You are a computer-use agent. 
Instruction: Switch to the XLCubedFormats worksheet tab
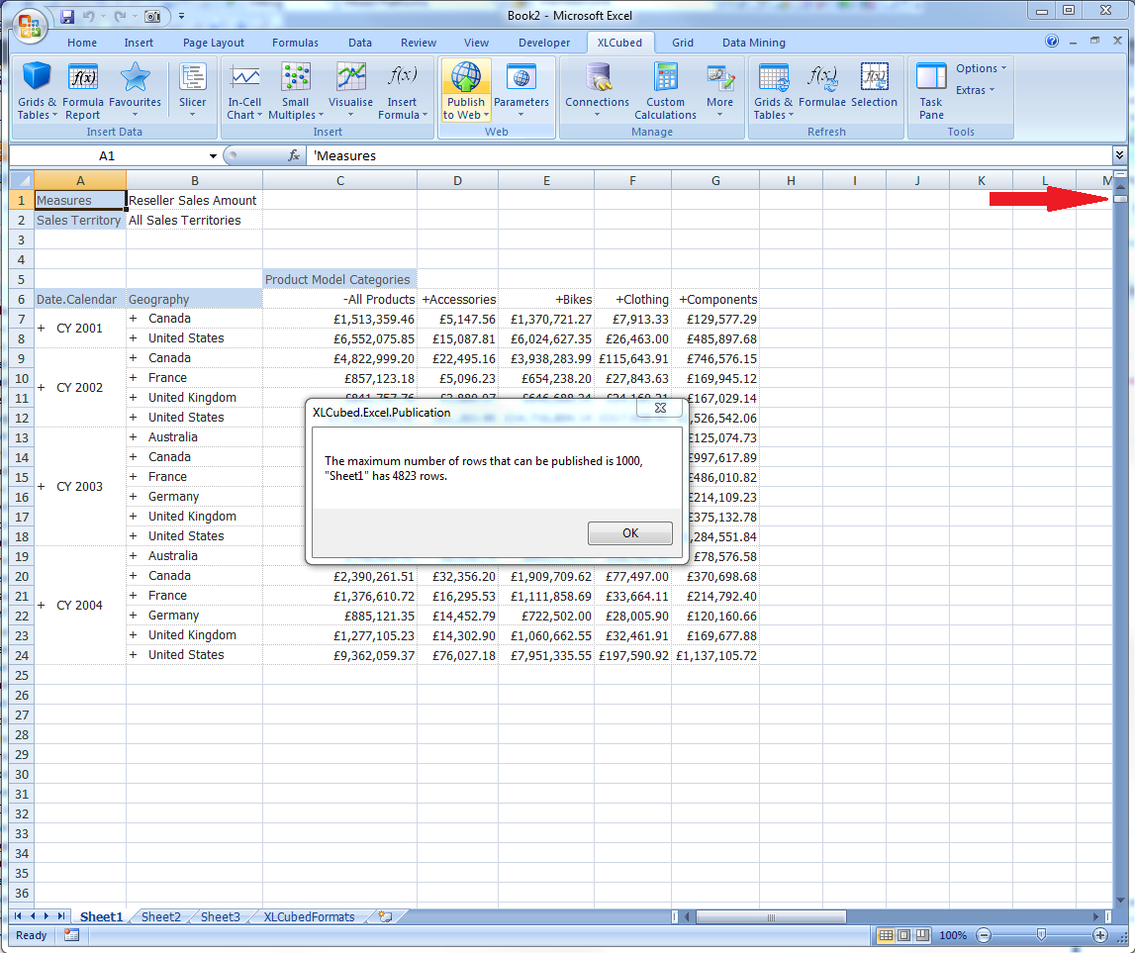309,916
